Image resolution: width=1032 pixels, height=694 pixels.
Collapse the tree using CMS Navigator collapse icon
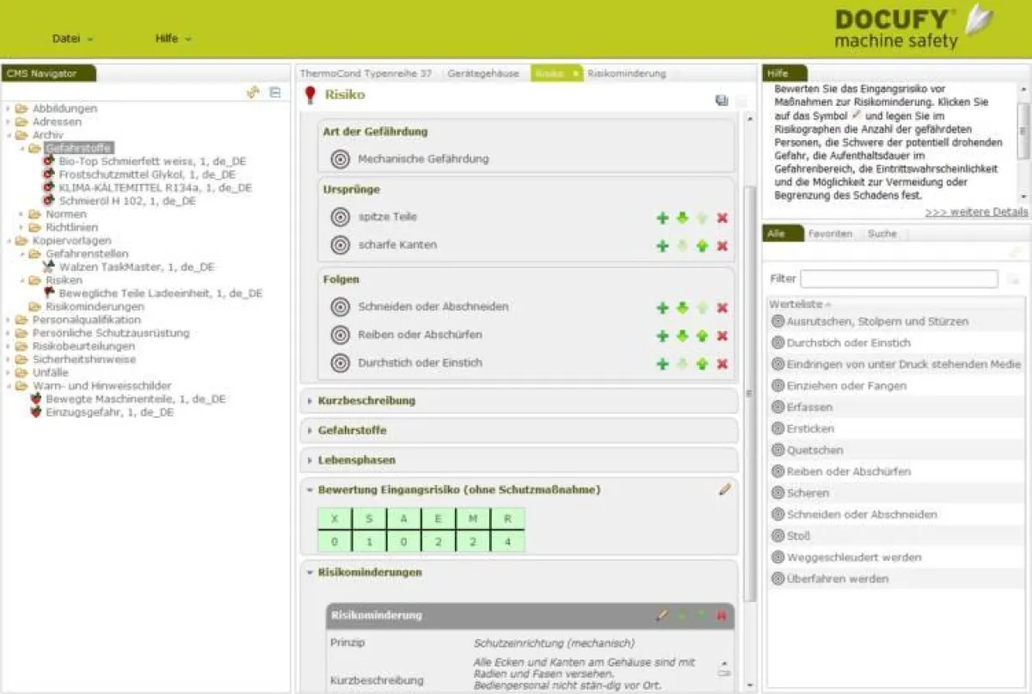pos(273,92)
